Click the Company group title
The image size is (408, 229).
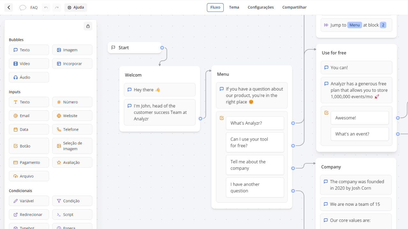(x=331, y=167)
